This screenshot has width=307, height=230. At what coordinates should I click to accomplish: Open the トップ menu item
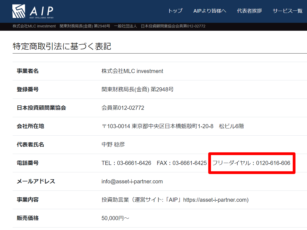click(175, 11)
